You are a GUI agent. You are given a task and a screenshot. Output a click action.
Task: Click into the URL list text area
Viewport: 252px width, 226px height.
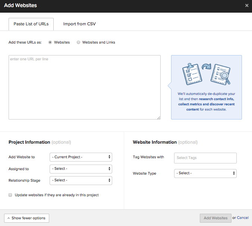coord(84,87)
